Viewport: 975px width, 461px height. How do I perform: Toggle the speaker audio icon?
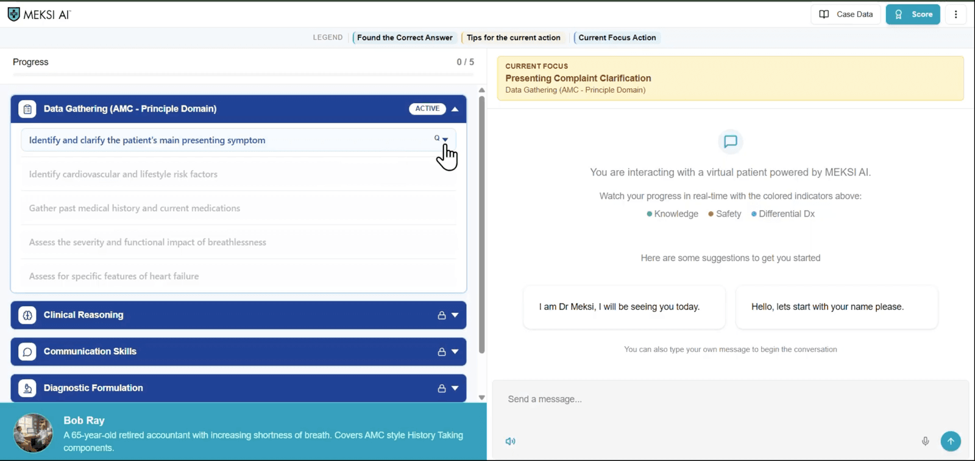point(510,441)
